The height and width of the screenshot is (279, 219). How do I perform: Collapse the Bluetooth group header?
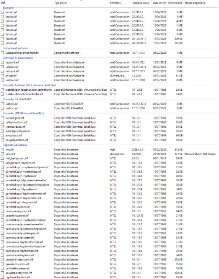pyautogui.click(x=8, y=8)
